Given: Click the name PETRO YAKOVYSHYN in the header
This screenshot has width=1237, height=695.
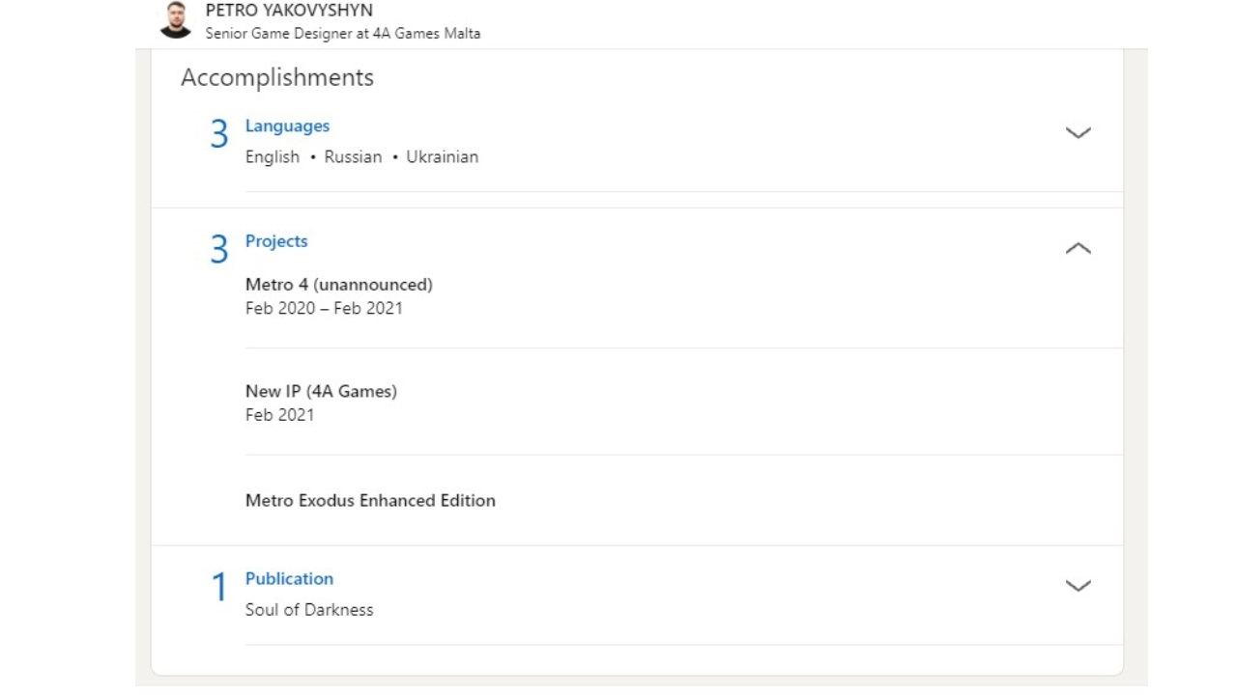Looking at the screenshot, I should click(x=289, y=11).
